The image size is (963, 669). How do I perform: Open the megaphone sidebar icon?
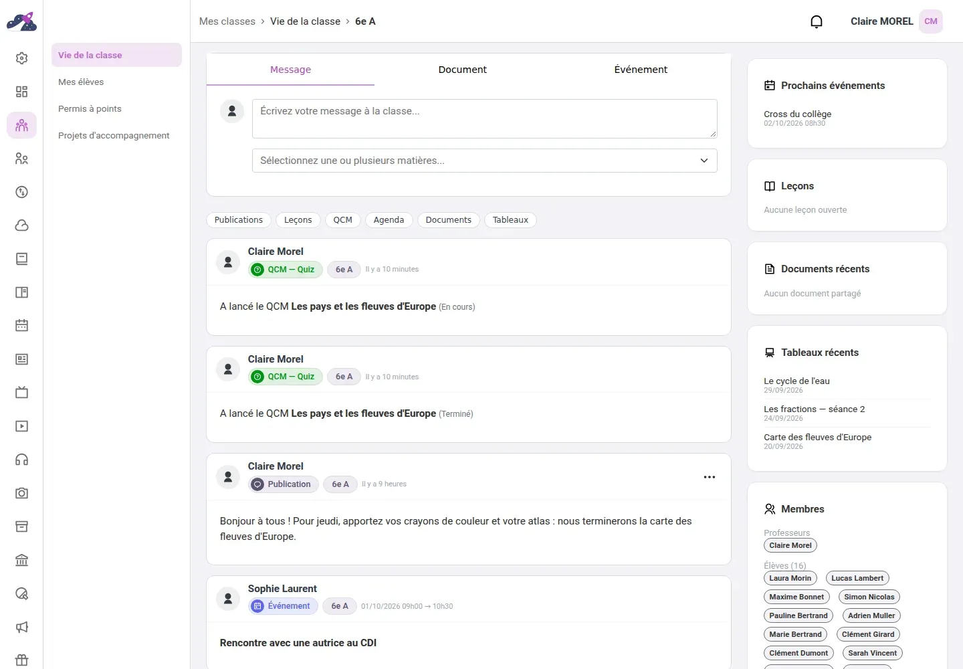[22, 627]
